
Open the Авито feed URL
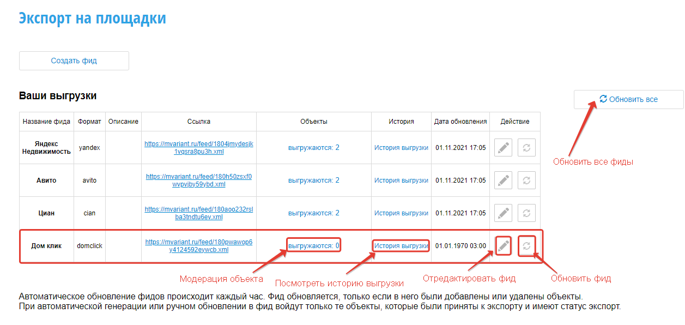(198, 180)
